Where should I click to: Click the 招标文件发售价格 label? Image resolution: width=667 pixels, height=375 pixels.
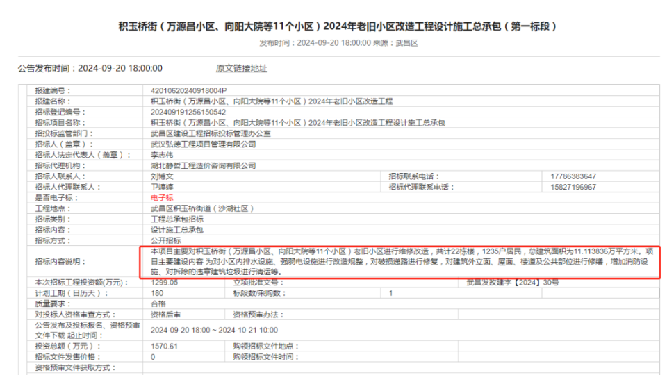point(68,357)
